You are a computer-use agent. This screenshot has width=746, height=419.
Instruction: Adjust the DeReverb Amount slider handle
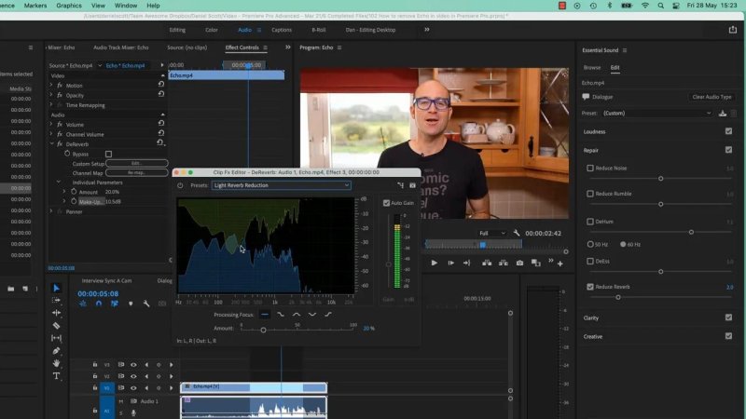click(x=263, y=330)
